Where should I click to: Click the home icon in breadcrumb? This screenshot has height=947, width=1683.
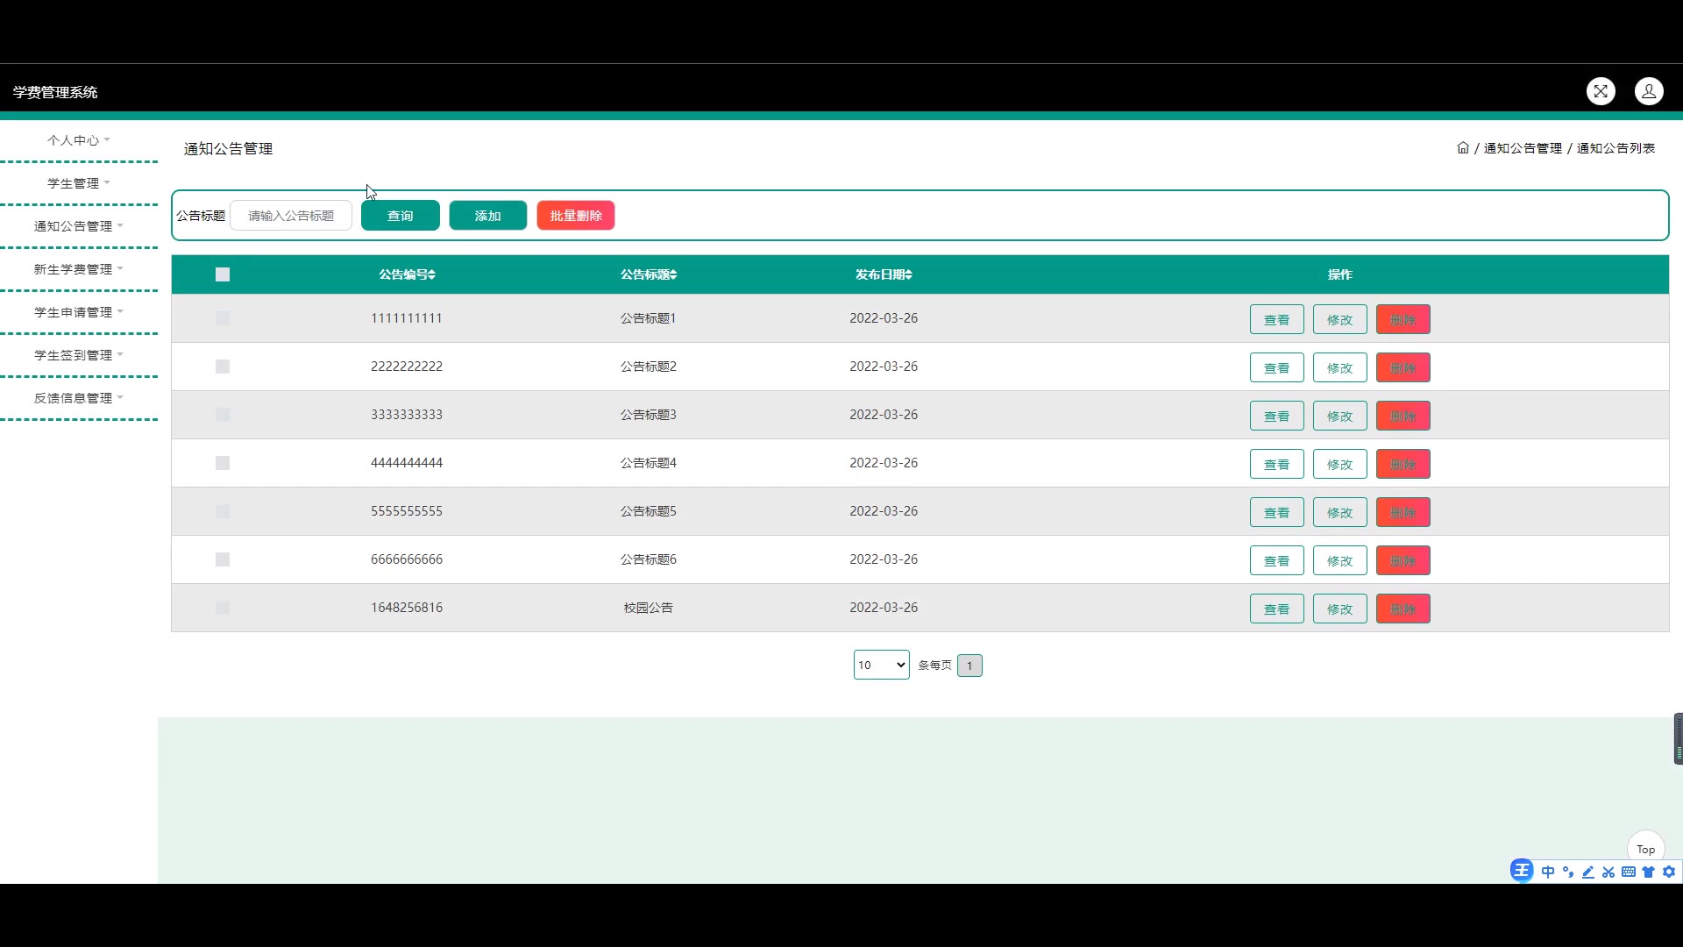click(x=1463, y=148)
